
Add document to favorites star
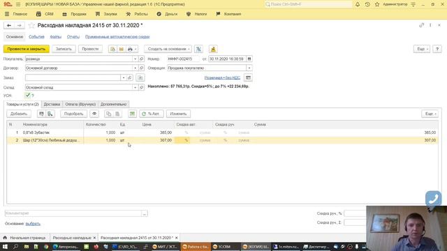coord(31,25)
